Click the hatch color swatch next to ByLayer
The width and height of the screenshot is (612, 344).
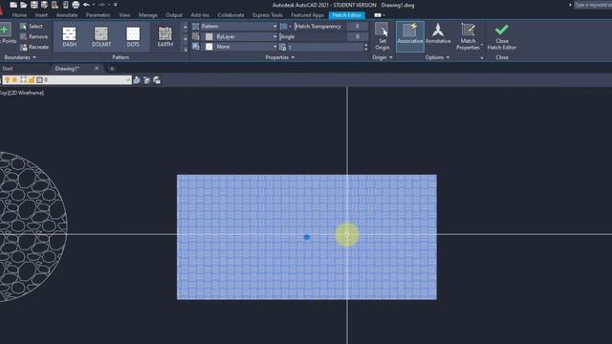(x=209, y=36)
